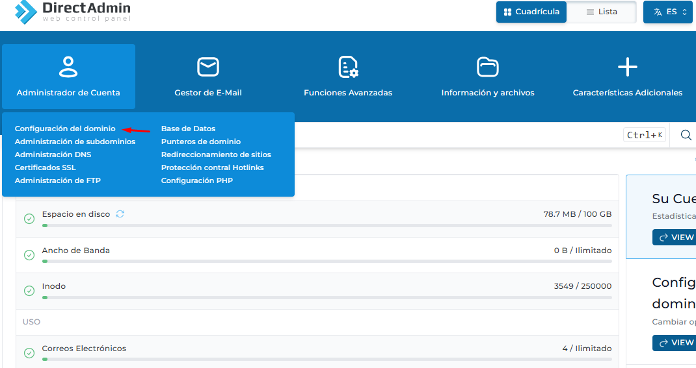Image resolution: width=696 pixels, height=368 pixels.
Task: Click the DirectAdmin logo icon
Action: tap(26, 12)
